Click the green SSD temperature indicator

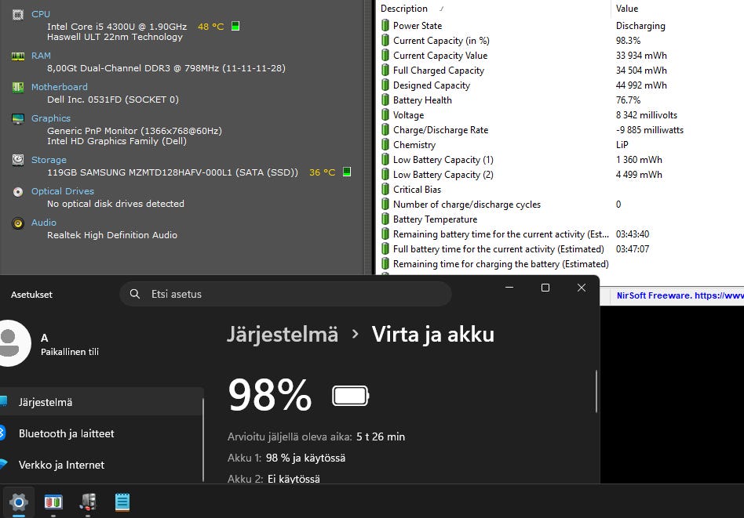pos(347,172)
